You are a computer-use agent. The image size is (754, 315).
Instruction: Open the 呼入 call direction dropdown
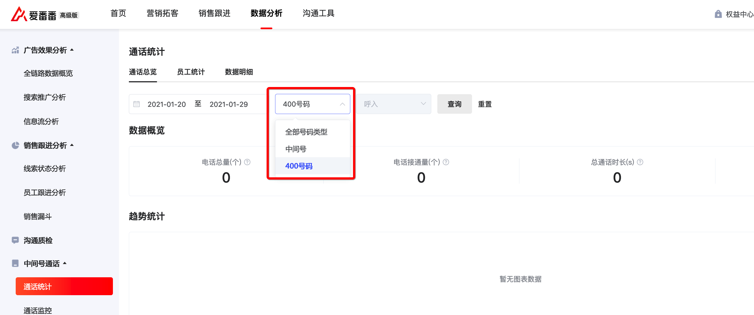pos(394,104)
